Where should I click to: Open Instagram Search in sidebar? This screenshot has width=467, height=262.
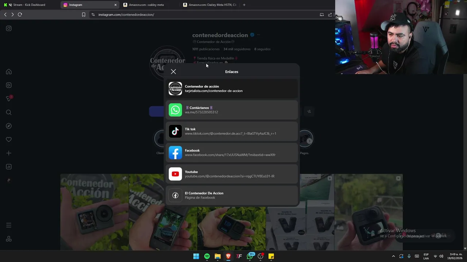click(9, 112)
